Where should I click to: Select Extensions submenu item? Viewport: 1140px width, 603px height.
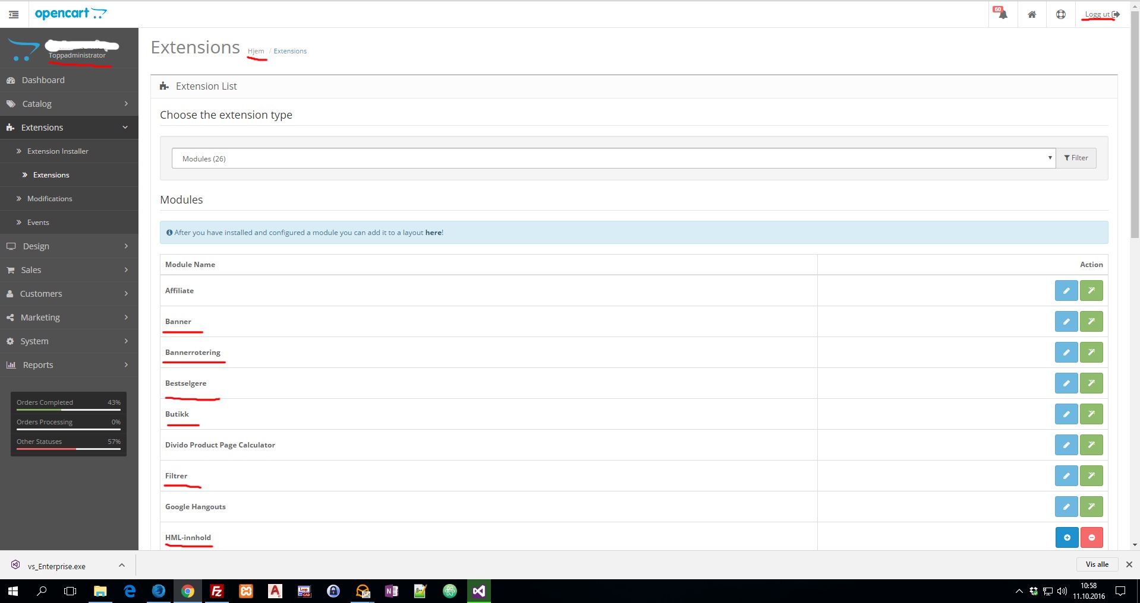(69, 175)
